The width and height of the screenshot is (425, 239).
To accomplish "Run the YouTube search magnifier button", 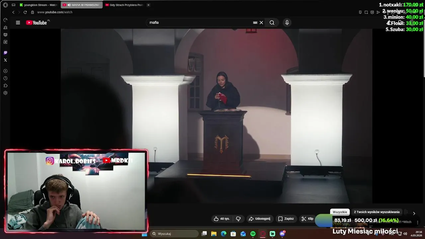I will (x=272, y=23).
